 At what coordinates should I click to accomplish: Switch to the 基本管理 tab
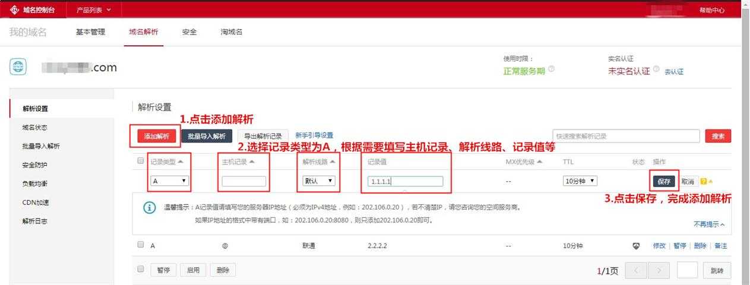point(90,32)
